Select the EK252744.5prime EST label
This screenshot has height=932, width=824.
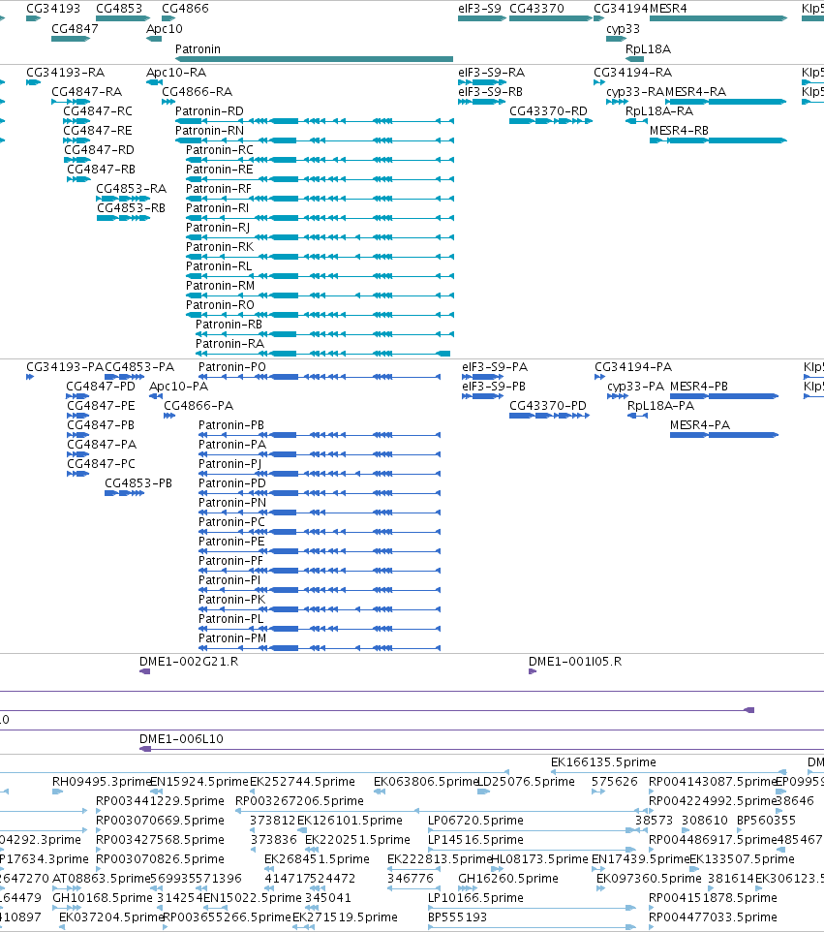click(x=302, y=782)
